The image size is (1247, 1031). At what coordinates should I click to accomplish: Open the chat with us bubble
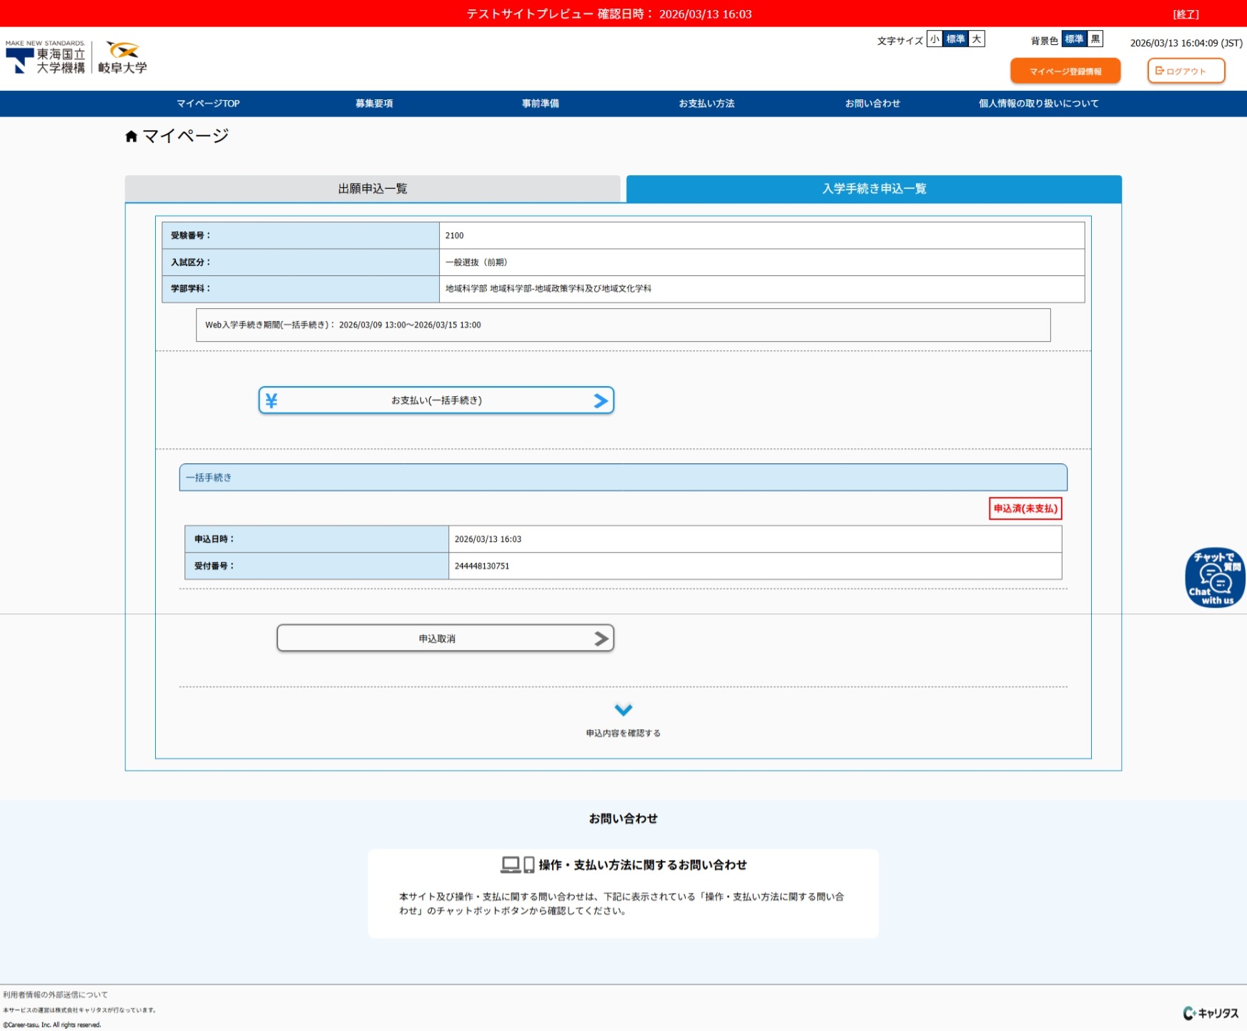coord(1214,578)
